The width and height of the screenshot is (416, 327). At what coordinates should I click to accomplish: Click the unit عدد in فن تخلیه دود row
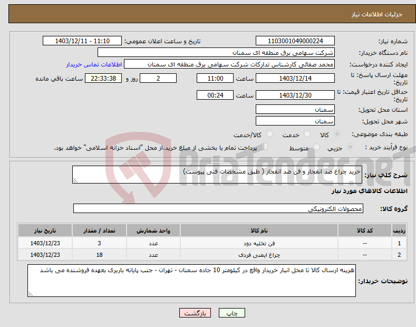pos(153,243)
